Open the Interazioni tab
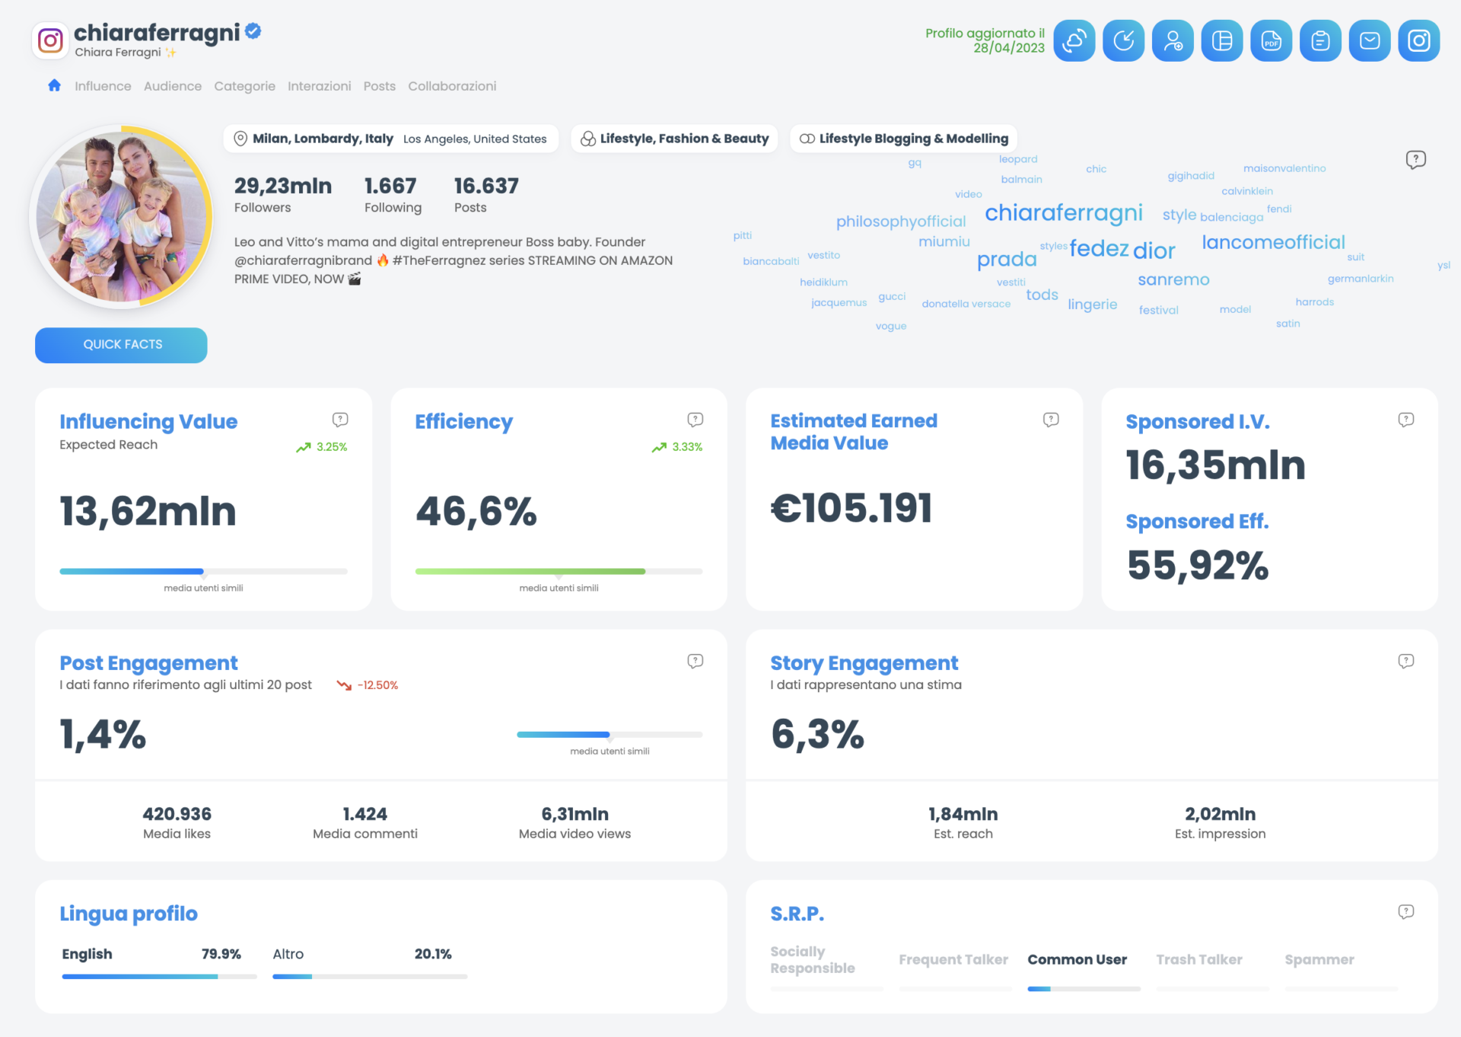 pos(320,86)
